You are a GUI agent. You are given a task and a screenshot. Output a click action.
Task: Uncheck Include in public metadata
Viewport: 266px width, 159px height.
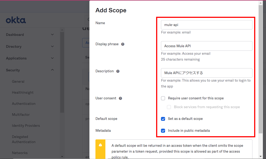163,131
